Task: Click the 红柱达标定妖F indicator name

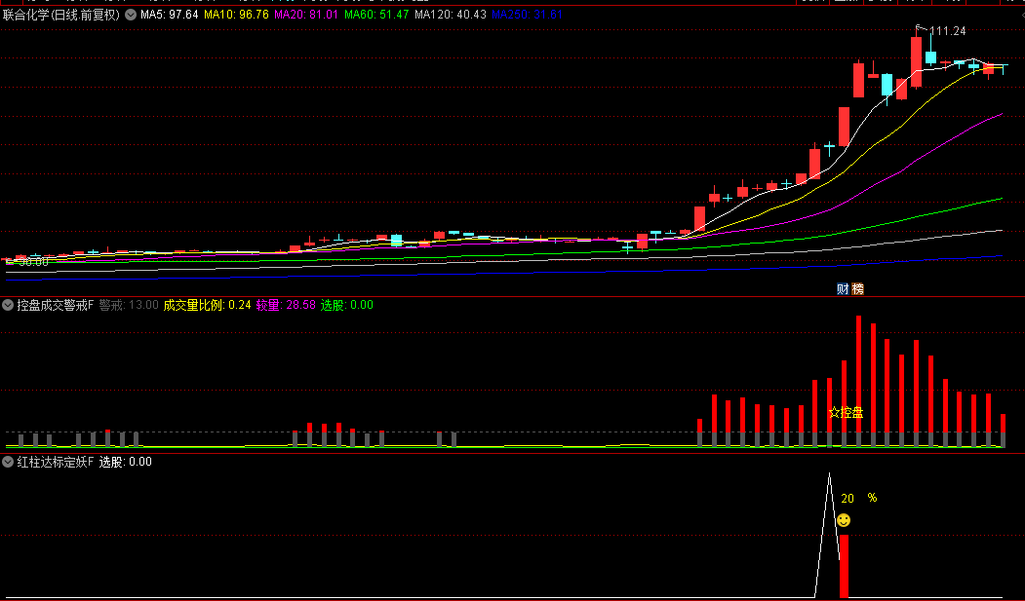Action: click(x=56, y=462)
